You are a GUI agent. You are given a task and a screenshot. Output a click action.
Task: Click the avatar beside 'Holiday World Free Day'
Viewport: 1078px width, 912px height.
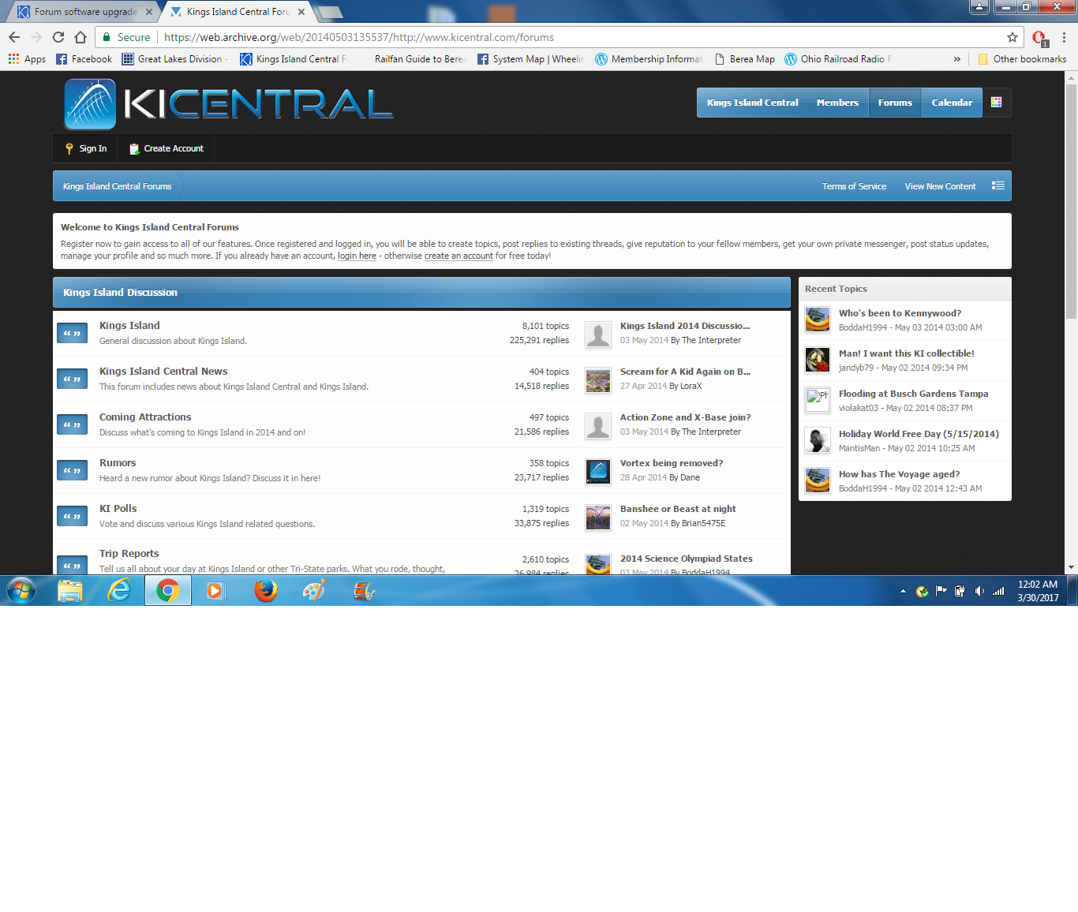point(818,440)
